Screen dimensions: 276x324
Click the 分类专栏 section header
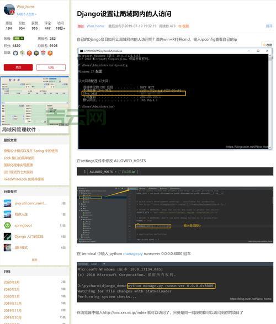pos(10,192)
